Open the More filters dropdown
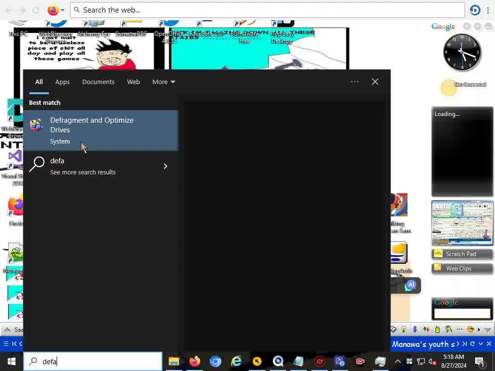495x371 pixels. pyautogui.click(x=163, y=82)
